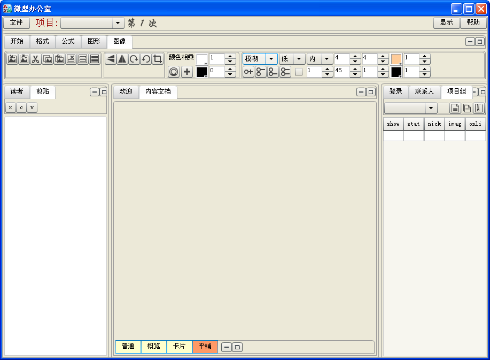Screen dimensions: 490x360
Task: Open the 文件 menu button
Action: [16, 22]
